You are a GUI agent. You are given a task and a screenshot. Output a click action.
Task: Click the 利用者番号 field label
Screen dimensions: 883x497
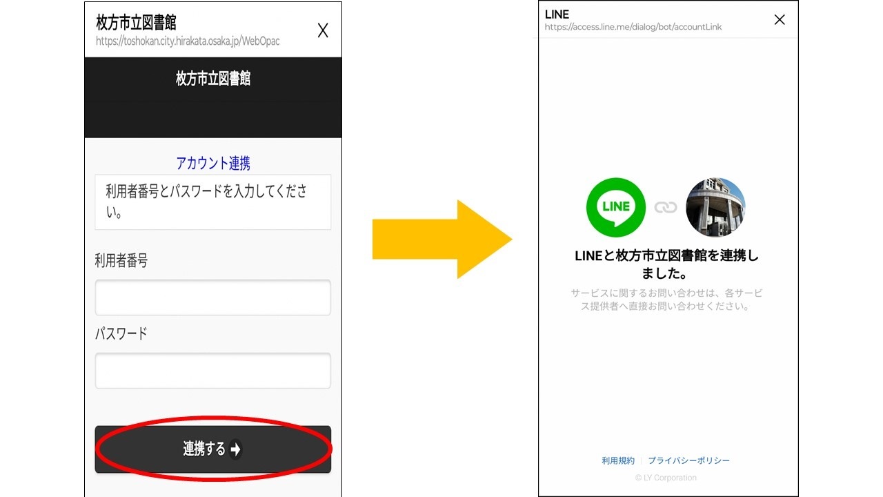pos(121,260)
